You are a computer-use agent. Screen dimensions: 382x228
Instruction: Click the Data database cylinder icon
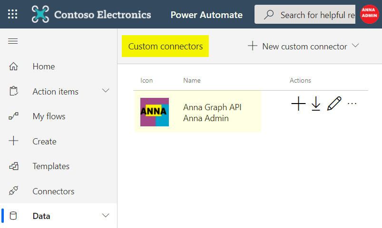click(13, 216)
